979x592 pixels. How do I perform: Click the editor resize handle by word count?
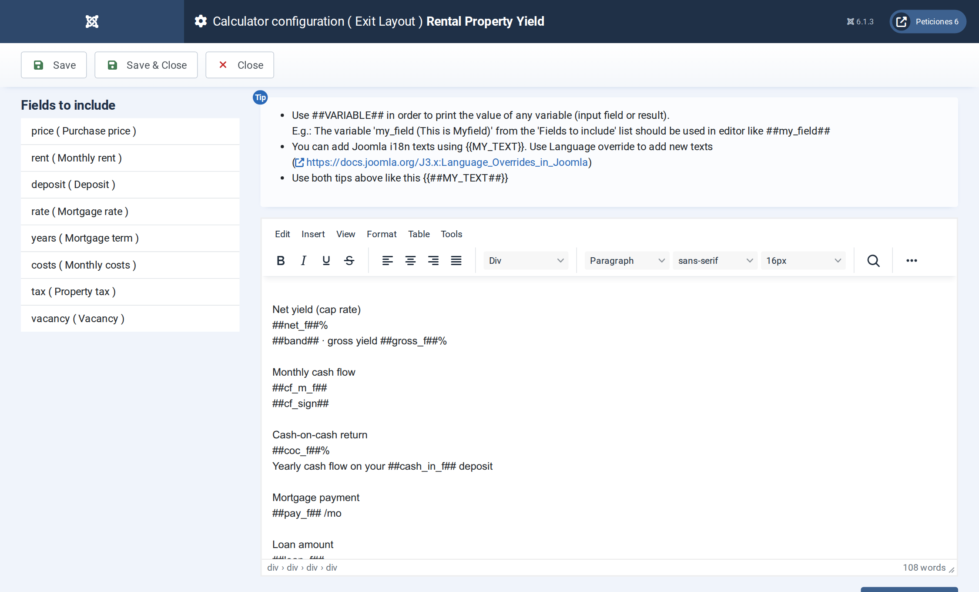[952, 569]
